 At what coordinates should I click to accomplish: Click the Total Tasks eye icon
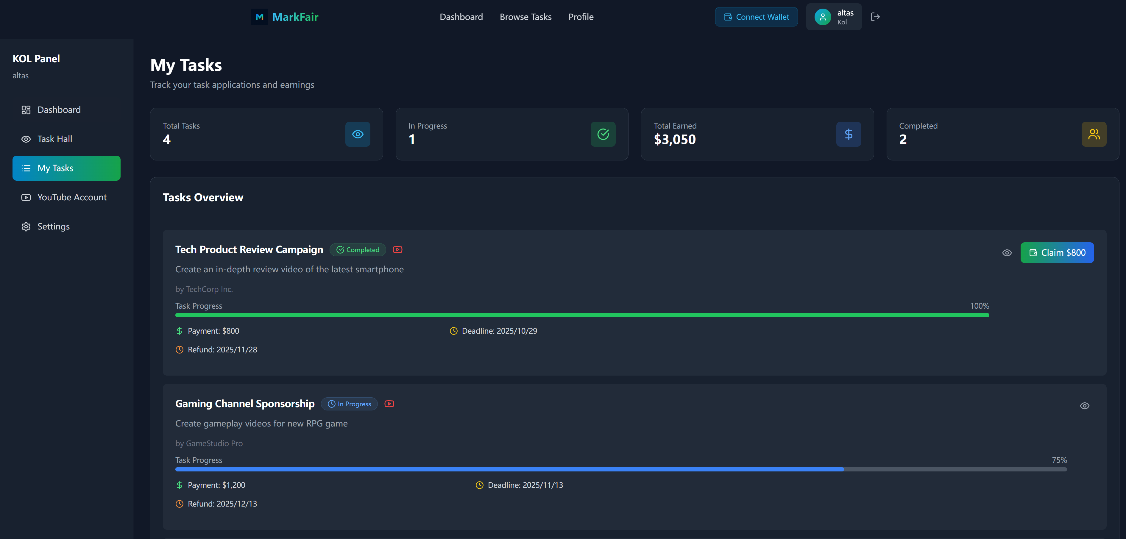pos(358,134)
